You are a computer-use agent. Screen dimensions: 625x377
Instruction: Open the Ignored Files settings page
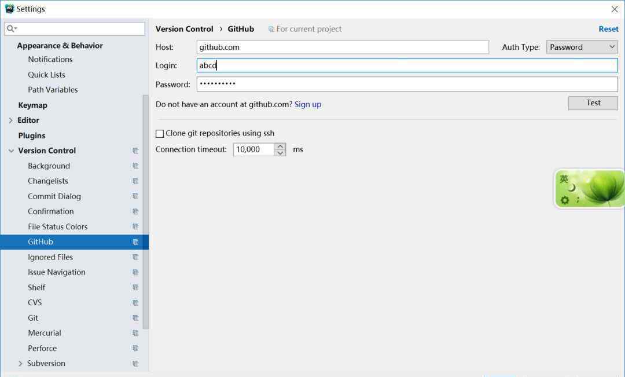click(x=50, y=257)
